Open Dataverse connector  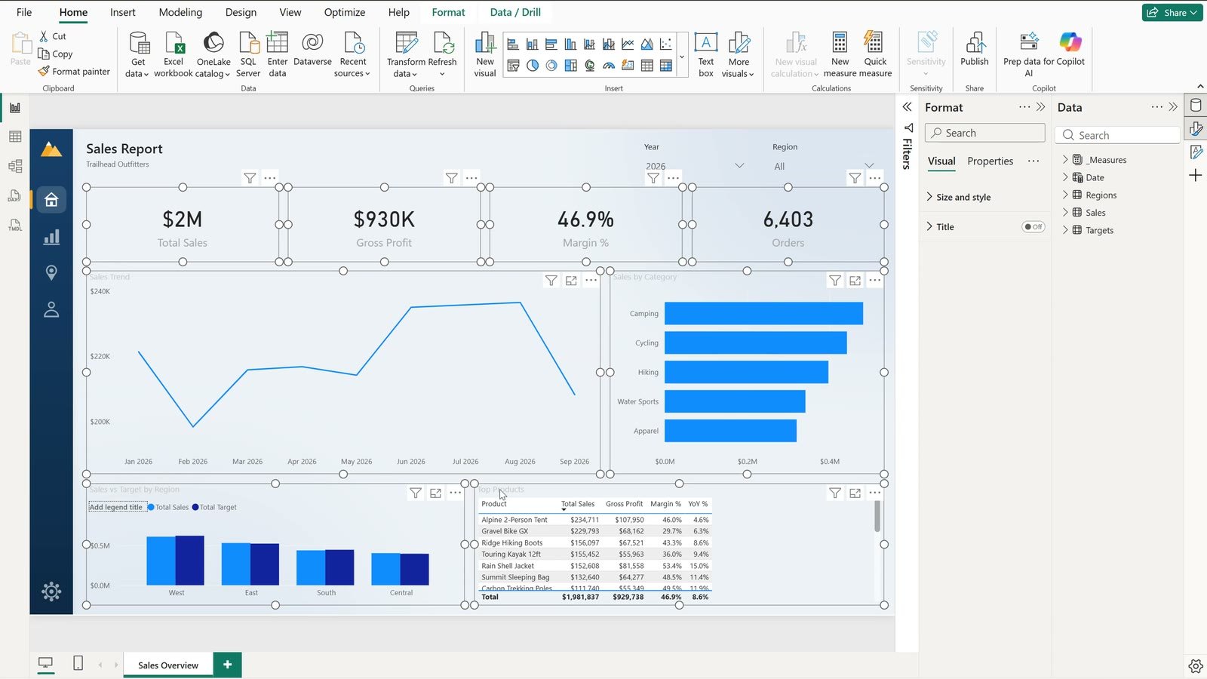tap(312, 49)
